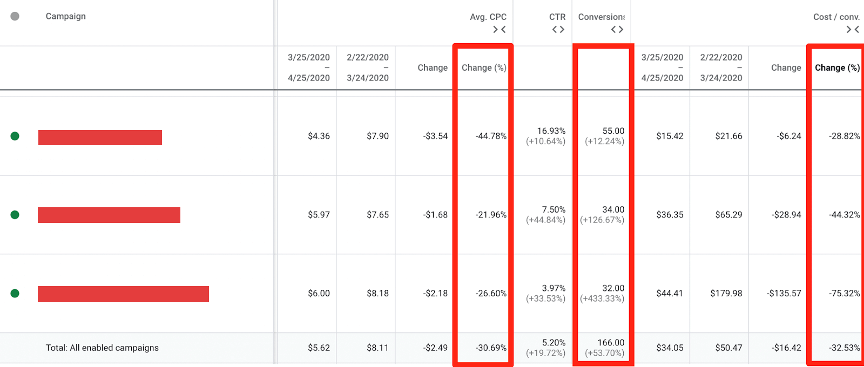Open the first redacted campaign name
Screen dimensions: 864x367
pos(100,138)
